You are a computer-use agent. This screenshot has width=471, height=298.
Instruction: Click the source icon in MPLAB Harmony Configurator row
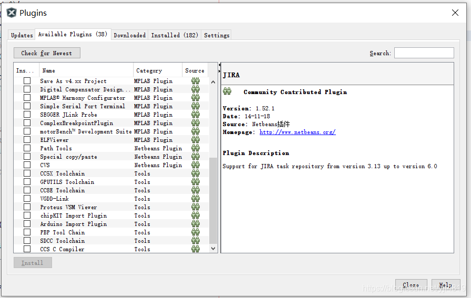pos(196,98)
